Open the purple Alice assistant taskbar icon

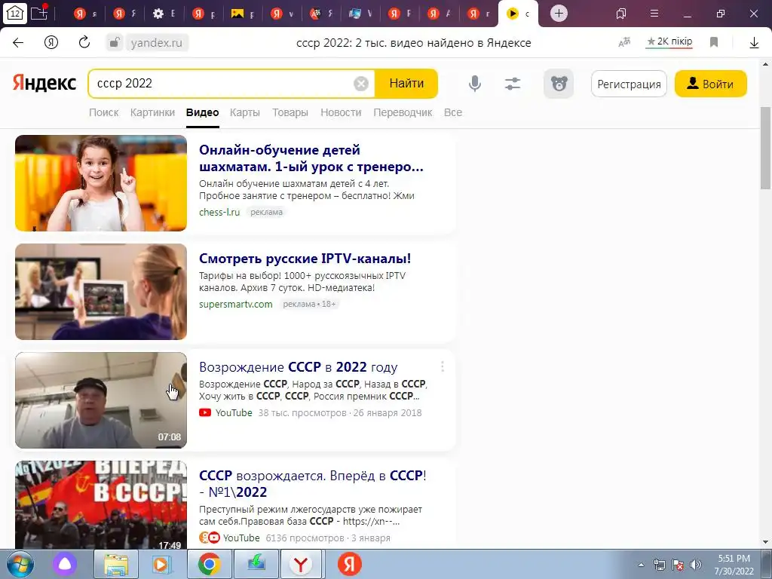(65, 564)
